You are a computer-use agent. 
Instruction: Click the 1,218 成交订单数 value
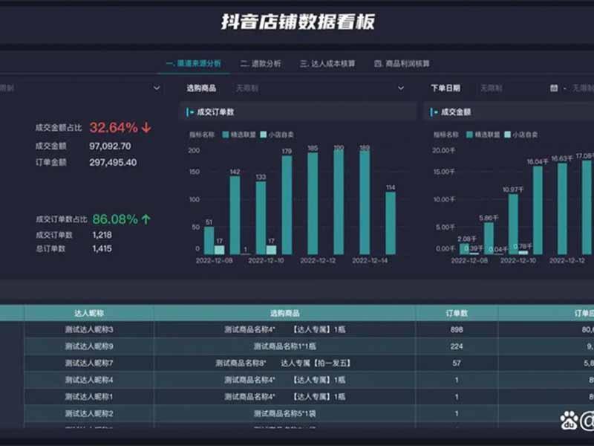click(102, 235)
